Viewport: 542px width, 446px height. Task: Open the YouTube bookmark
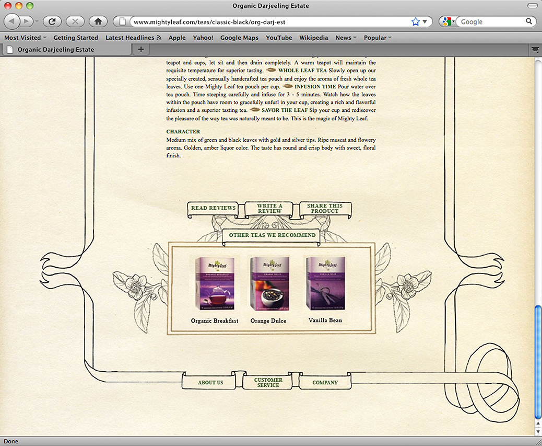click(279, 38)
